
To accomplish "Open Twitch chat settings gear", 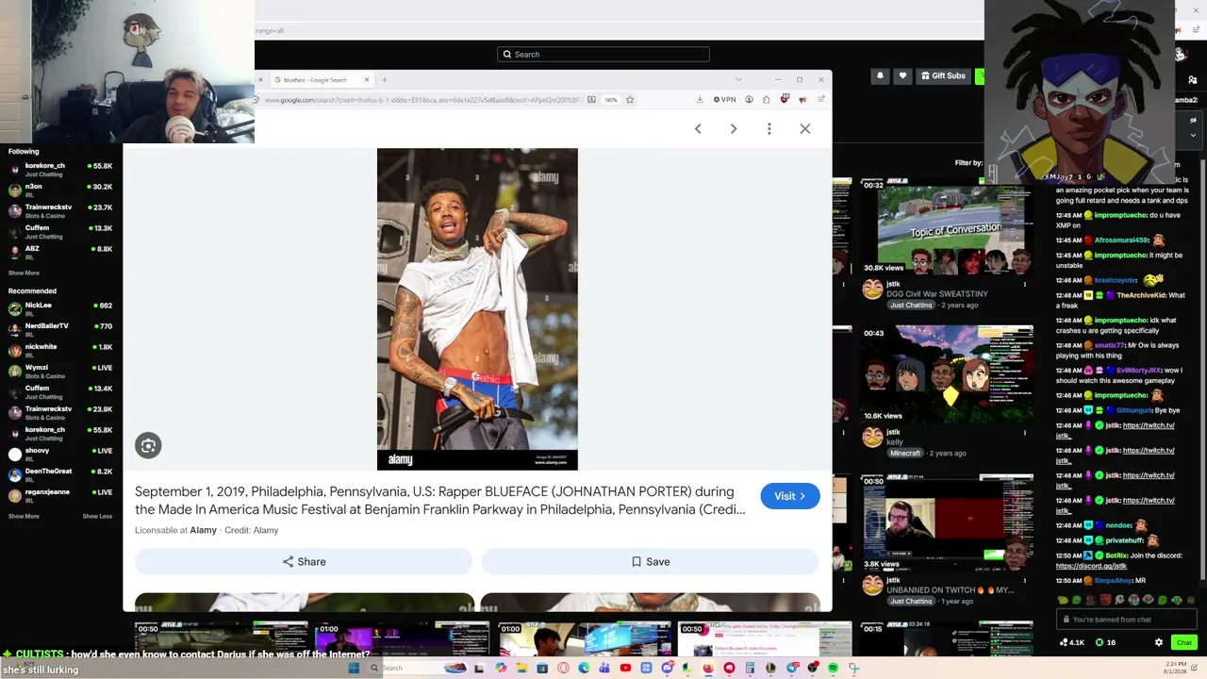I will (1159, 642).
